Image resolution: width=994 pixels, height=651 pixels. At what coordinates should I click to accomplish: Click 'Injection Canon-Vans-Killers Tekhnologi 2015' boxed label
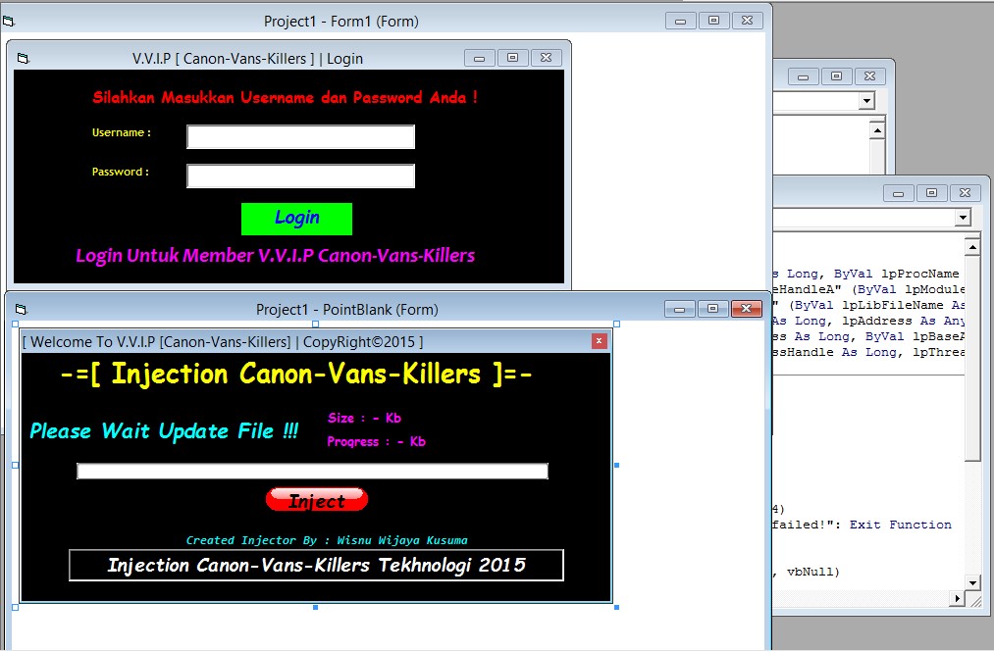(316, 565)
